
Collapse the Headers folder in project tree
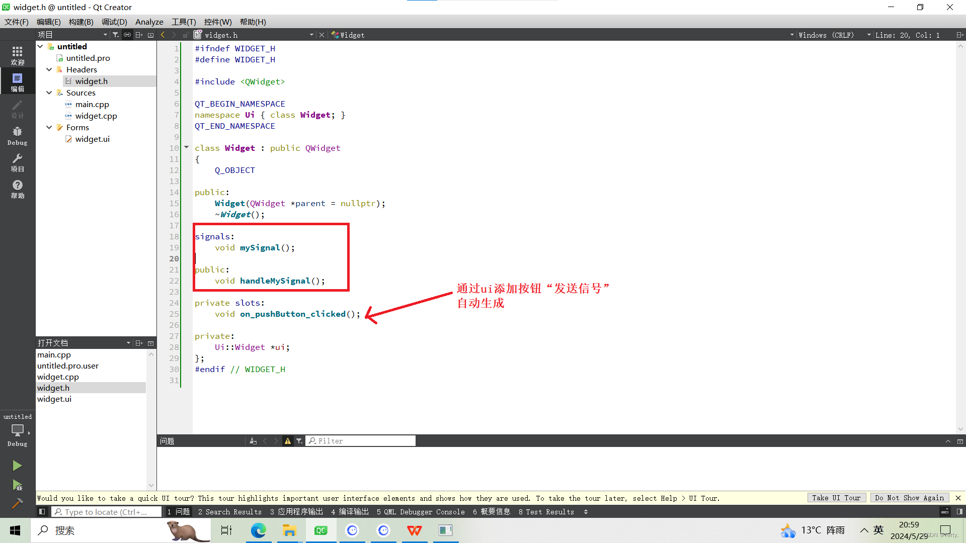(49, 69)
